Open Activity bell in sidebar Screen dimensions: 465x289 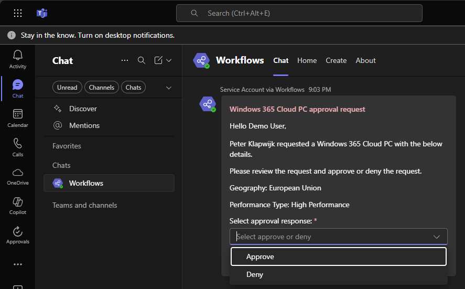click(x=18, y=59)
